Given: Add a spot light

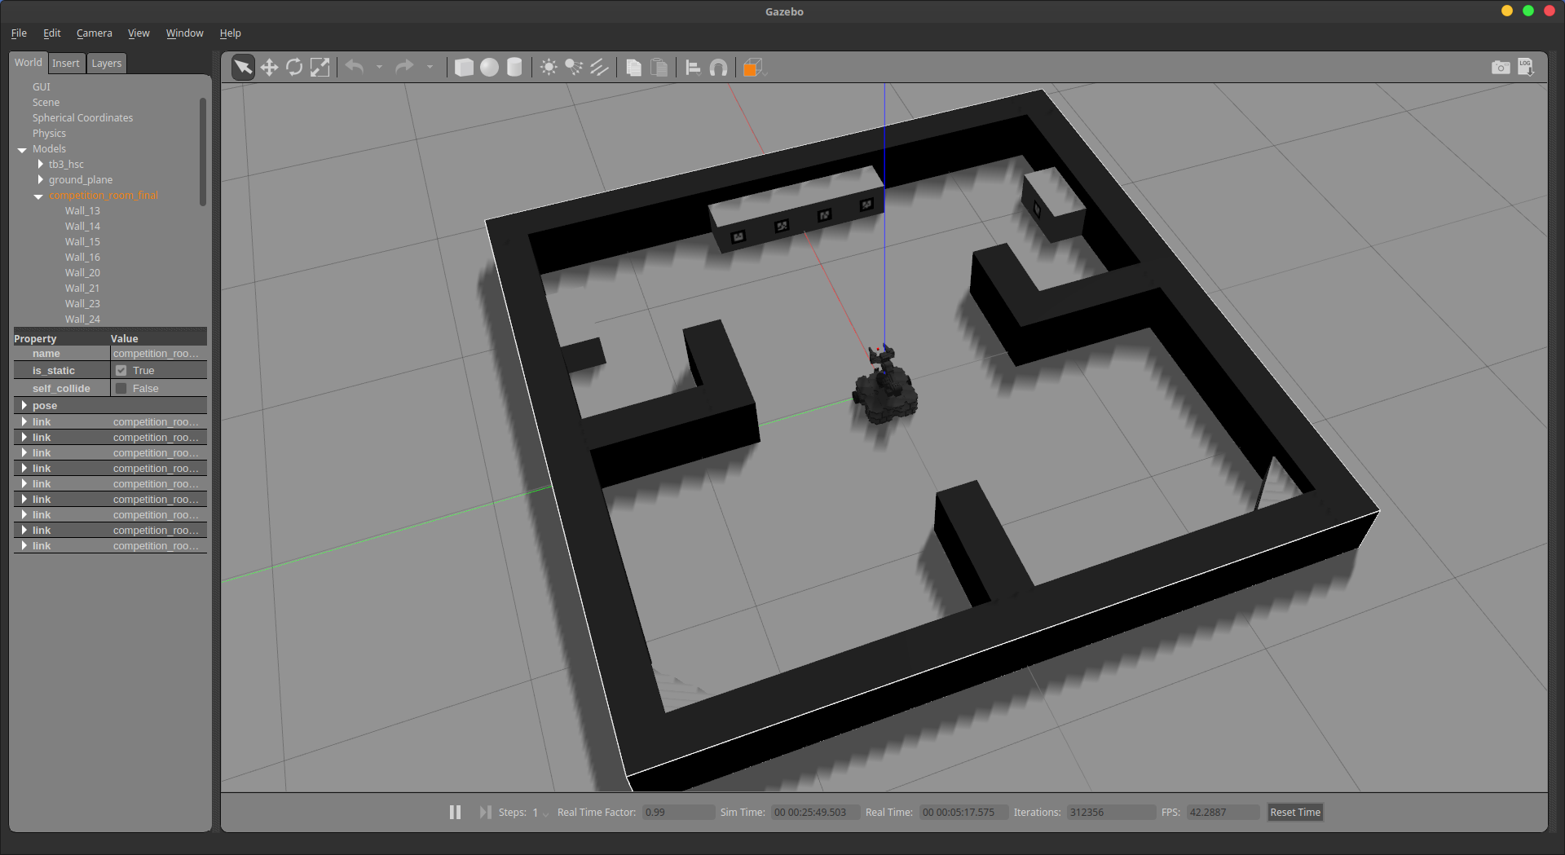Looking at the screenshot, I should (574, 68).
